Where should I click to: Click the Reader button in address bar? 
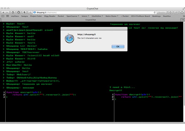pyautogui.click(x=162, y=12)
